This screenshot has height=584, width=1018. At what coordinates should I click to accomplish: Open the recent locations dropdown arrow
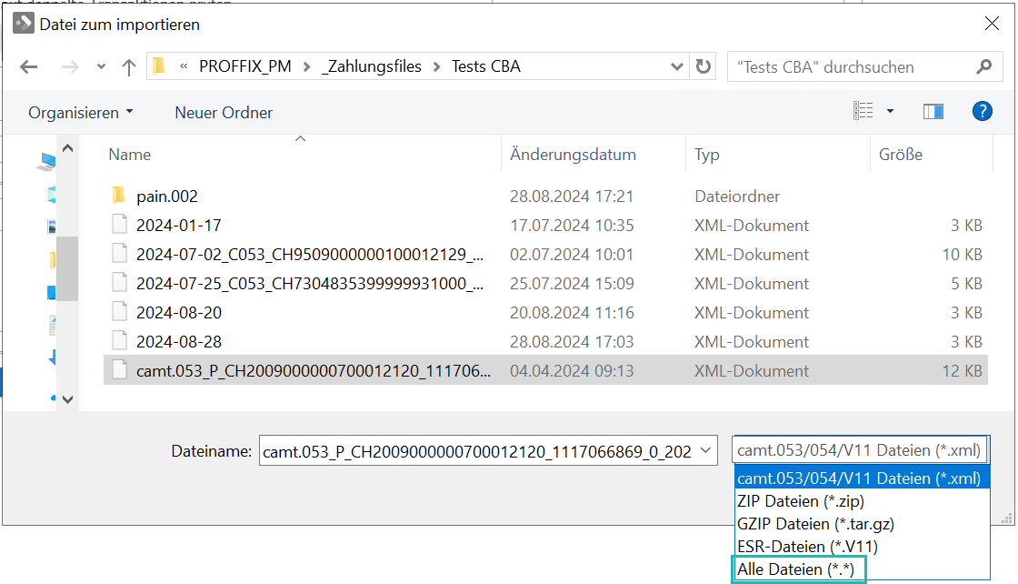pos(101,67)
